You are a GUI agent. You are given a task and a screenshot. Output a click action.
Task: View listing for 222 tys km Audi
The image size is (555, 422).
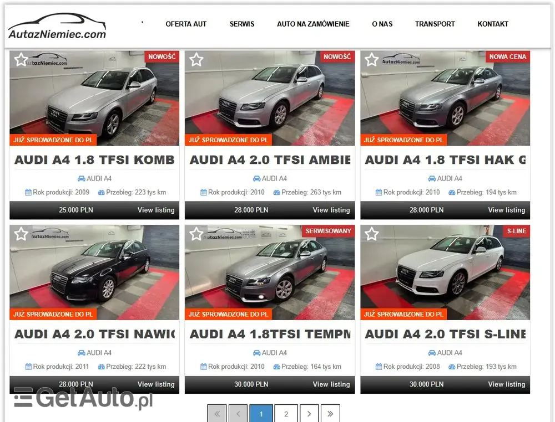(156, 384)
